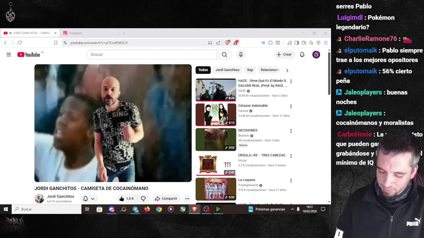
Task: Open Google Chrome from the taskbar
Action: click(x=159, y=209)
